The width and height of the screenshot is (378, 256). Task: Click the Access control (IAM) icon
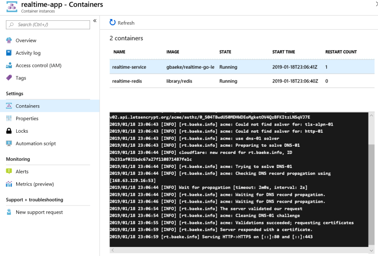click(9, 65)
